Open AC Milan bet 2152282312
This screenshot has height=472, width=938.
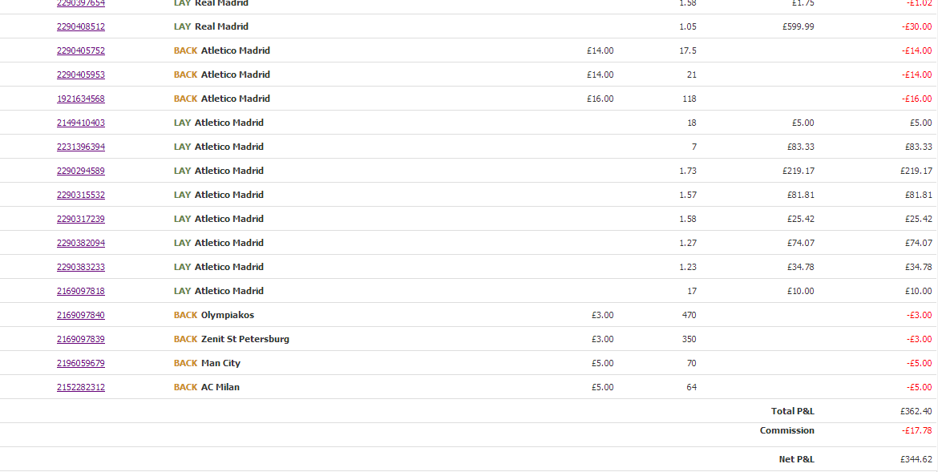tap(81, 387)
